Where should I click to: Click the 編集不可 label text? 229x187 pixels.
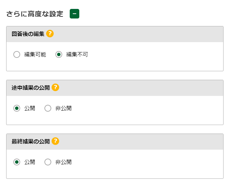pos(77,54)
